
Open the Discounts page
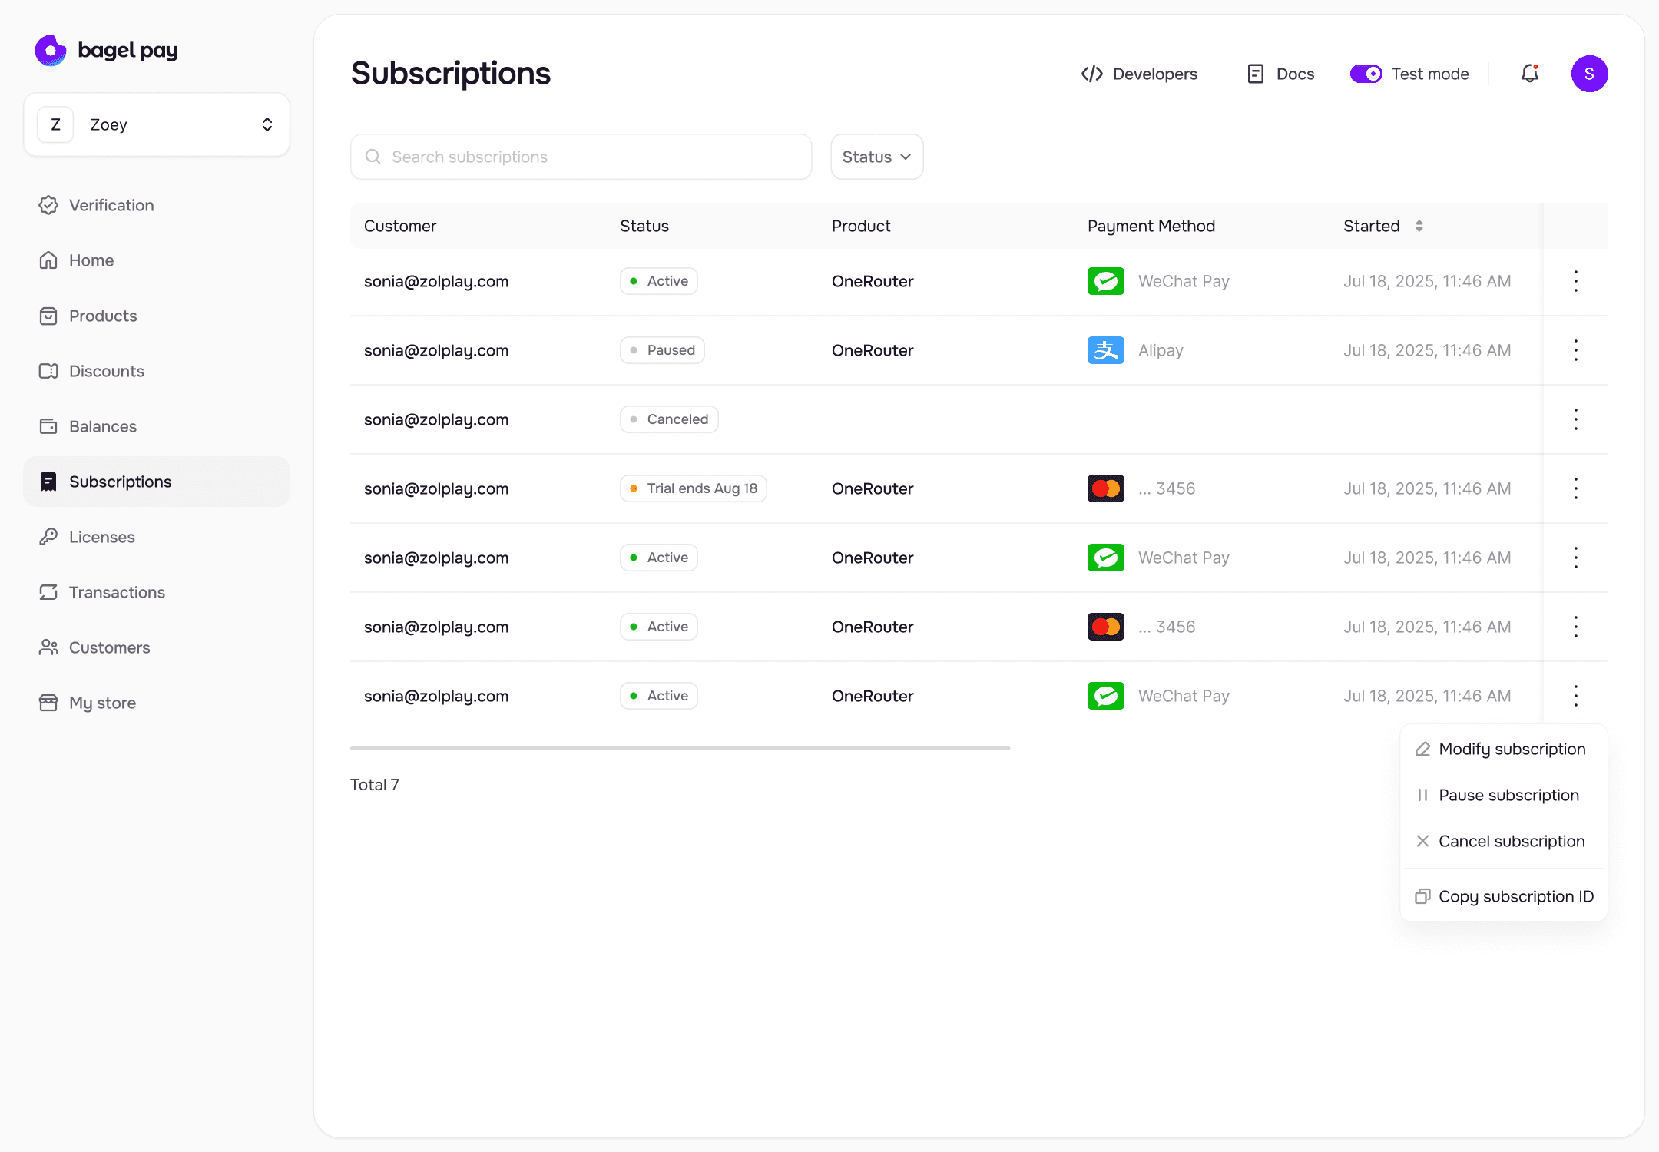(x=107, y=371)
